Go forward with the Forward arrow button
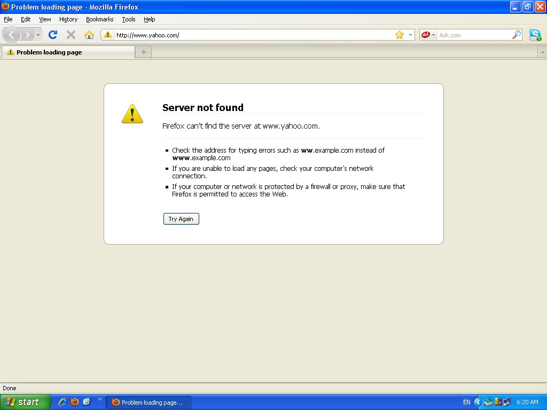Image resolution: width=547 pixels, height=410 pixels. tap(27, 35)
